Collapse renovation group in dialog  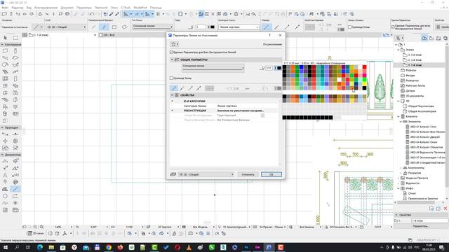pyautogui.click(x=172, y=111)
